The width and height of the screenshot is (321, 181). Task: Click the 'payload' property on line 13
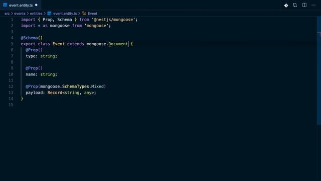point(34,93)
